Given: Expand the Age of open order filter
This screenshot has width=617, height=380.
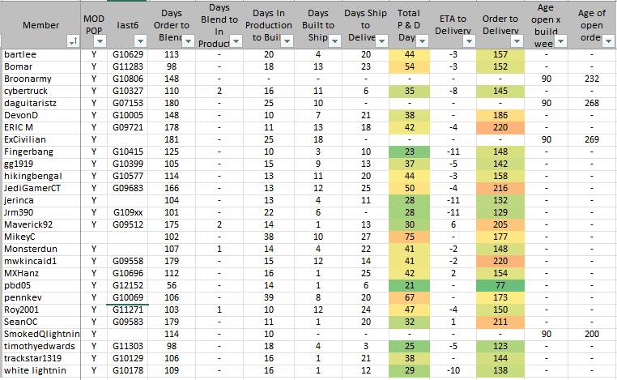Looking at the screenshot, I should [x=608, y=42].
